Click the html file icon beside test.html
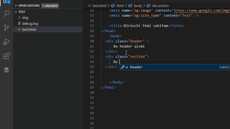The image size is (230, 129). [x=19, y=29]
